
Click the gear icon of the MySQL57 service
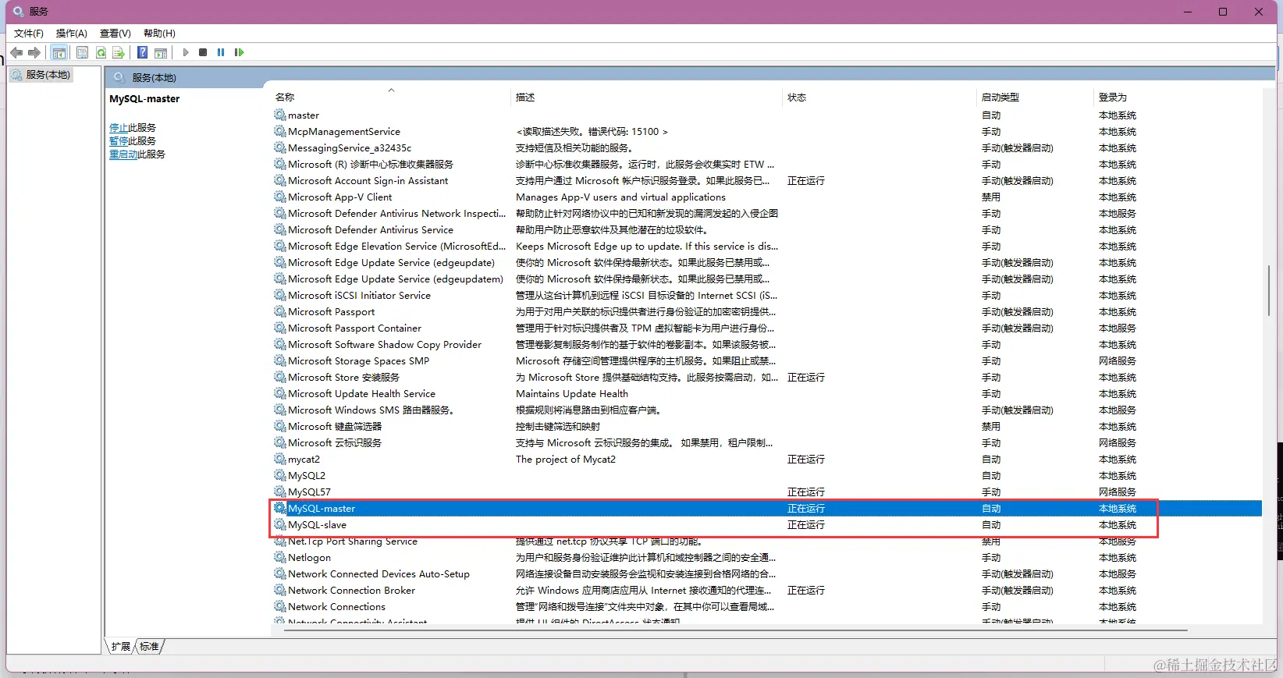click(280, 492)
